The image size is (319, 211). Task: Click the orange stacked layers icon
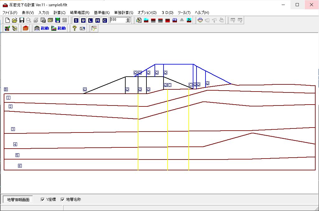[x=25, y=28]
